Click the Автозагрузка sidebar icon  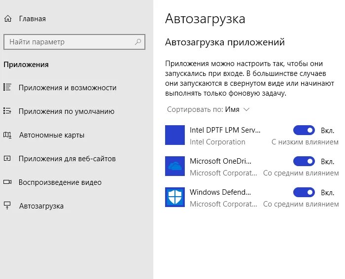[x=7, y=206]
